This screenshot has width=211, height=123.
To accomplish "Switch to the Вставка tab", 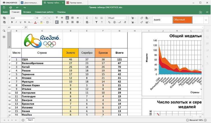I will [x=27, y=12].
